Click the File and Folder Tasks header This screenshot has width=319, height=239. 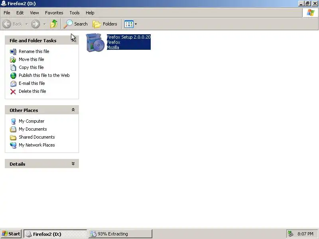pyautogui.click(x=42, y=41)
